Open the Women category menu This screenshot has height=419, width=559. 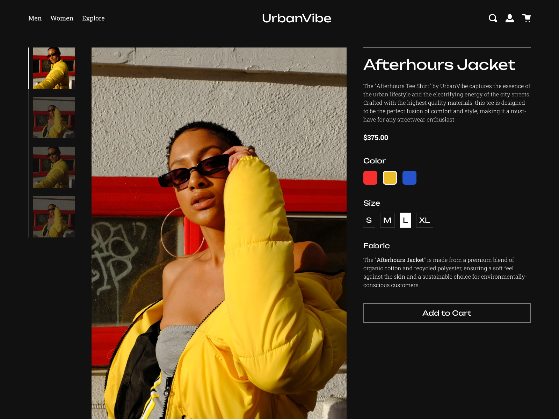click(62, 18)
